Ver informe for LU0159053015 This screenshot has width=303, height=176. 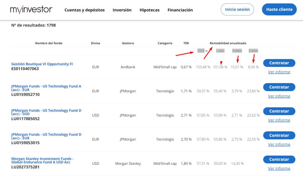tap(279, 144)
